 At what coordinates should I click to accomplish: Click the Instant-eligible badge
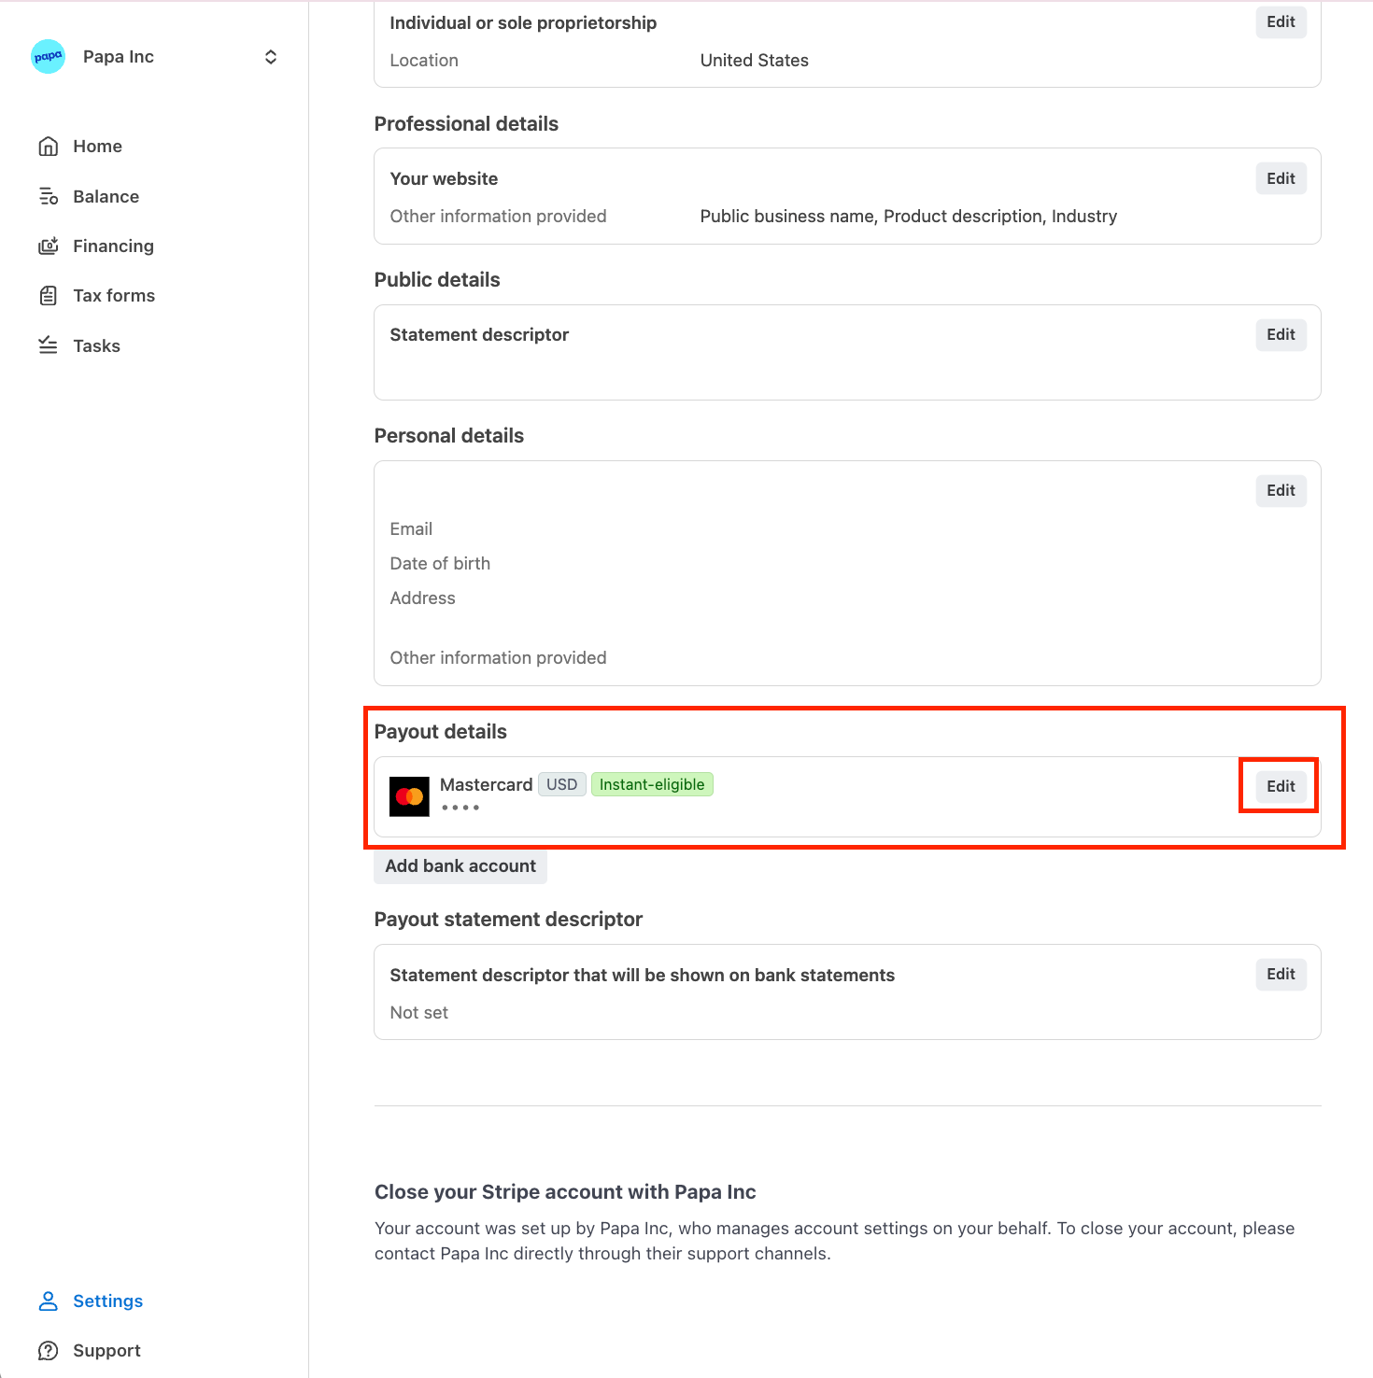652,783
